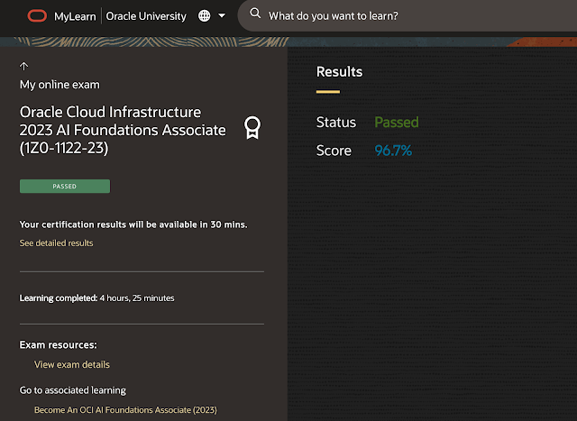Click the green PASSED status badge
The image size is (577, 421).
(64, 187)
